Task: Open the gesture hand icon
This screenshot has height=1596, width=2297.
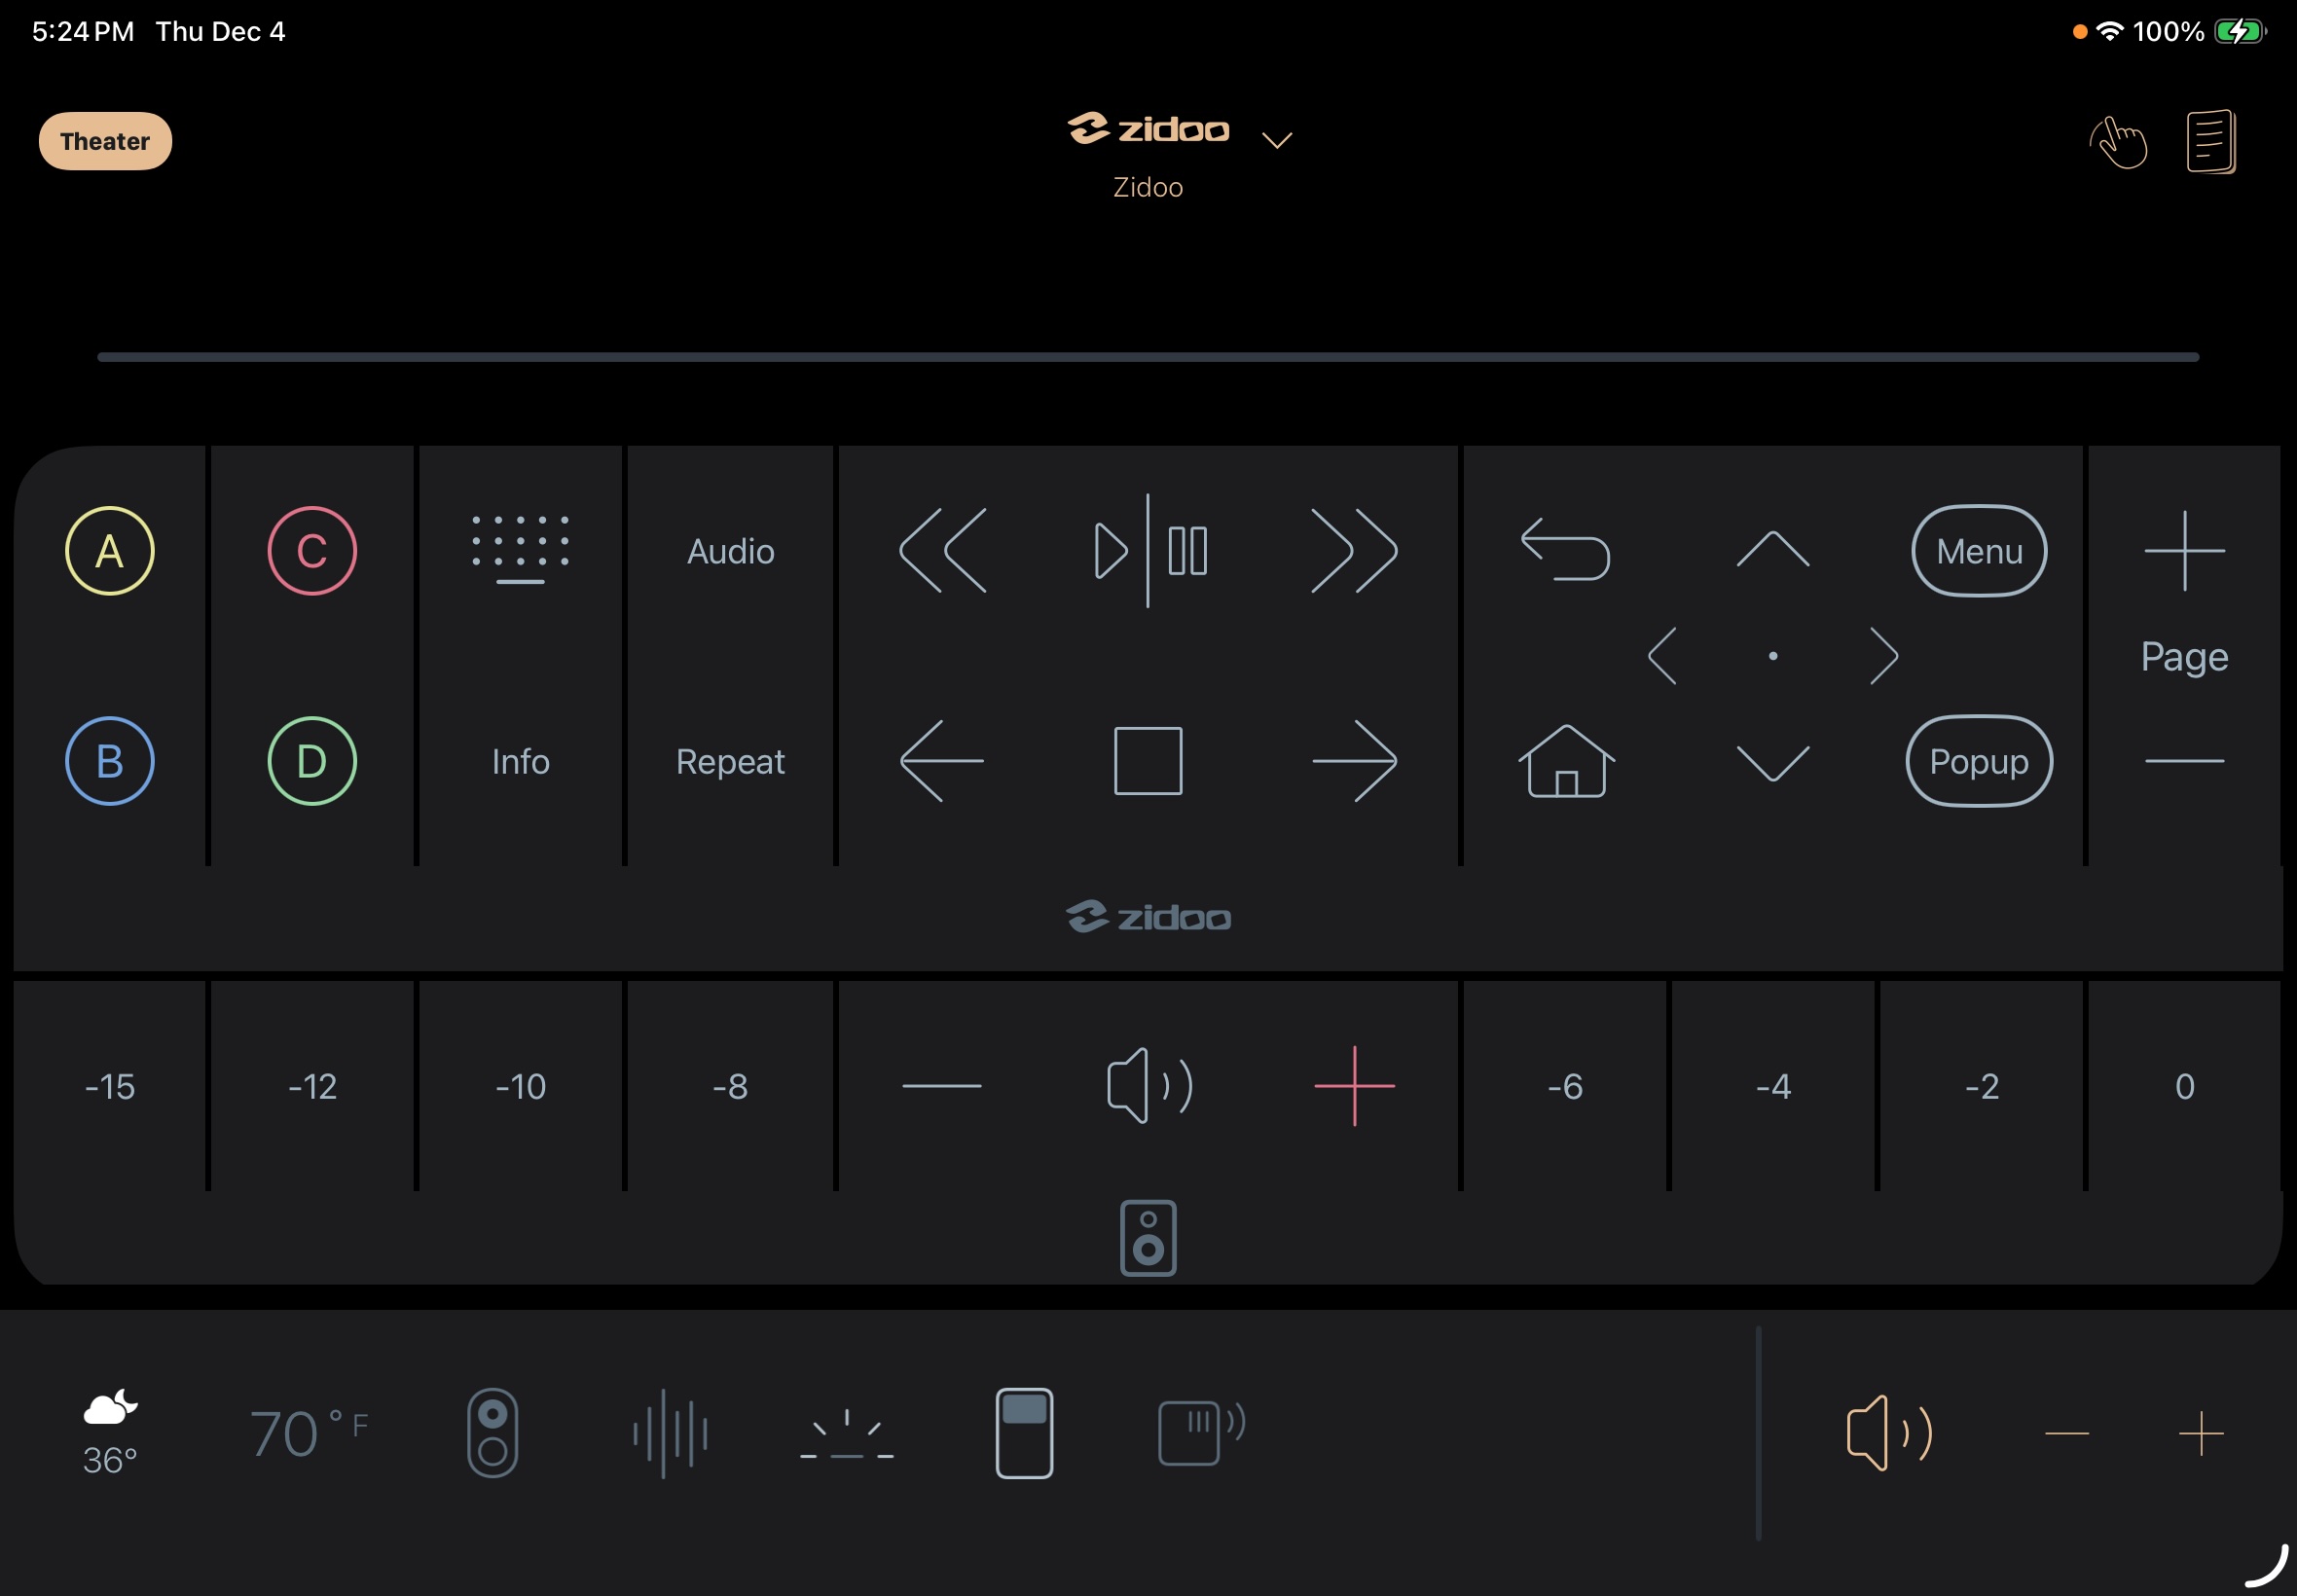Action: tap(2118, 142)
